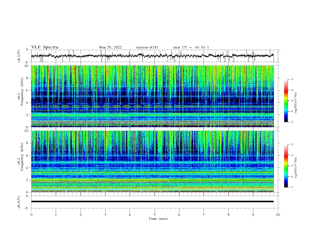Click the "start UT = 16:10:1" header text
Viewport: 313px width, 241px height.
(190, 47)
